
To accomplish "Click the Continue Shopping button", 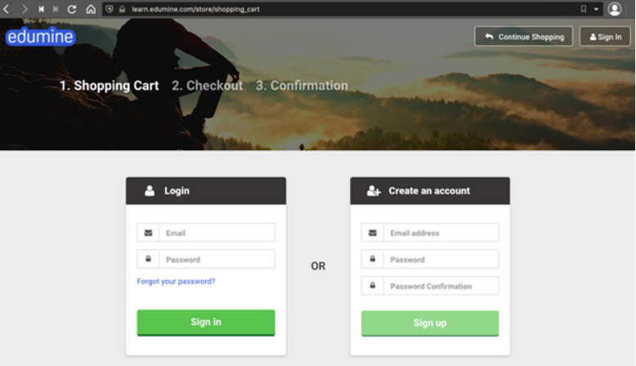I will [524, 37].
